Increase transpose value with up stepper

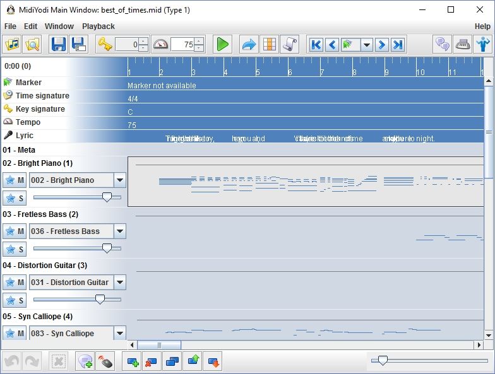(x=143, y=41)
